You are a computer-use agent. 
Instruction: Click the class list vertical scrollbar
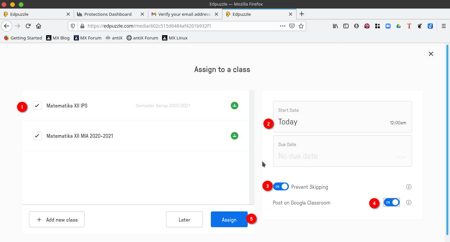click(252, 148)
